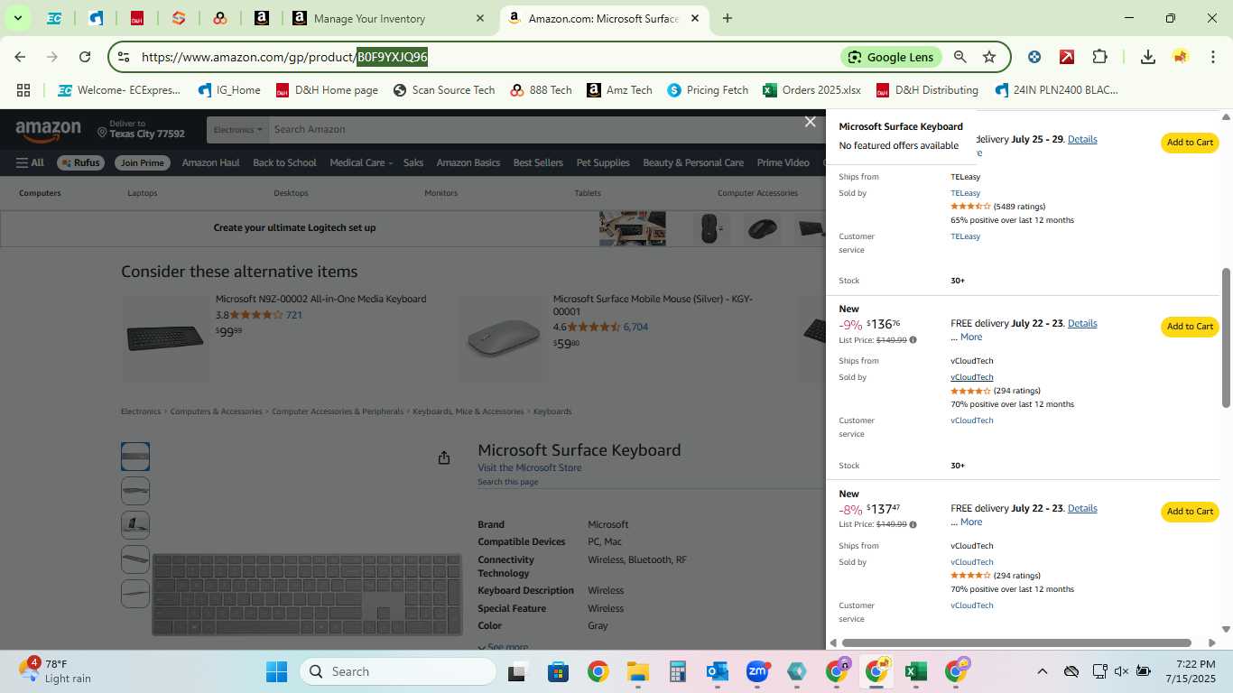Open the tab search dropdown arrow
The image size is (1233, 693).
pos(17,18)
